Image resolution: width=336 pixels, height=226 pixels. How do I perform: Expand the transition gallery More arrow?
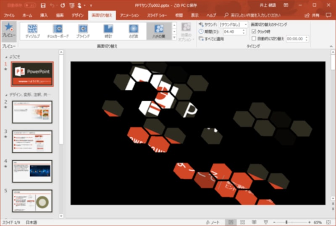174,37
